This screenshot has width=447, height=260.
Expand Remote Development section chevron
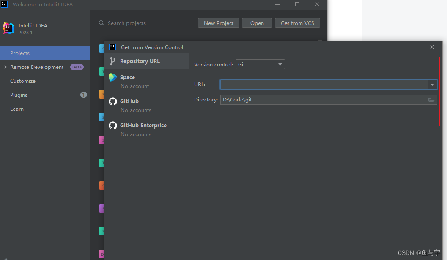coord(5,67)
